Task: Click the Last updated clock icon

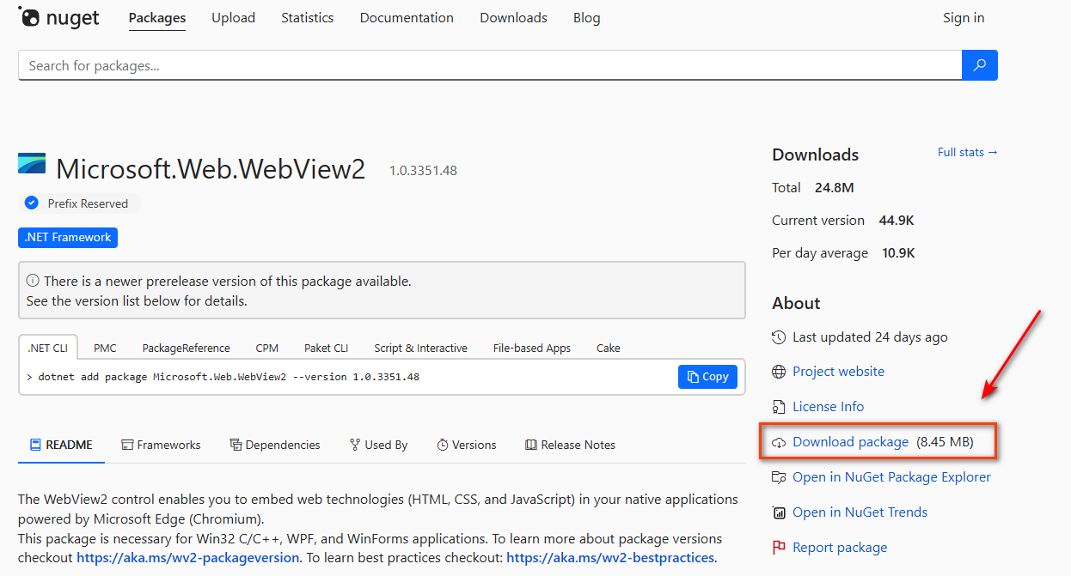Action: (779, 337)
